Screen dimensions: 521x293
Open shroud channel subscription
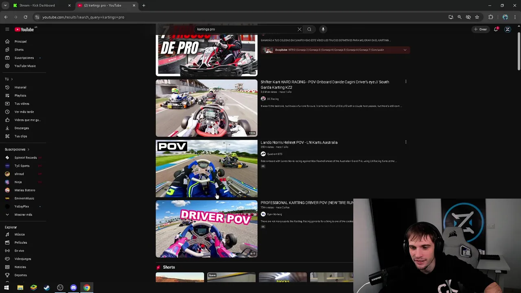point(19,174)
